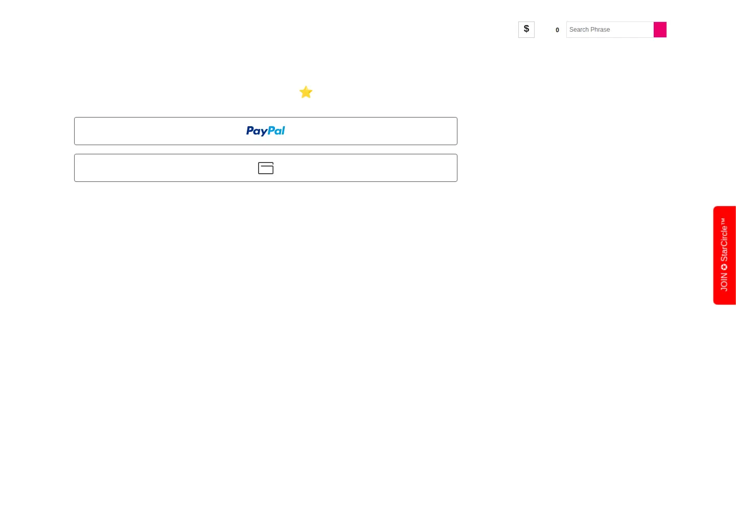This screenshot has width=736, height=511.
Task: Open the dollar currency selector
Action: click(x=526, y=30)
